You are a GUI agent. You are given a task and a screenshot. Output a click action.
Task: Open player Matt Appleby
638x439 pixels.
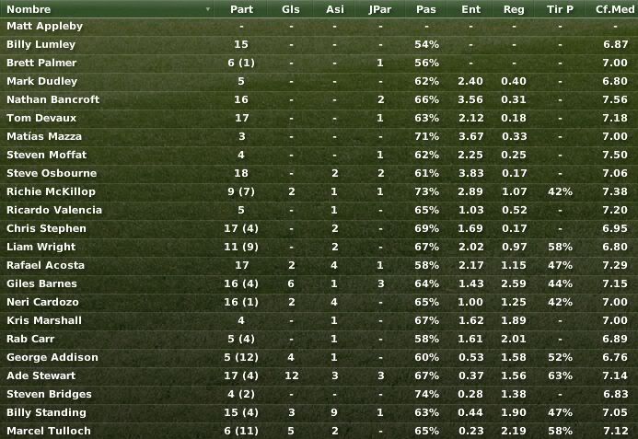click(45, 26)
